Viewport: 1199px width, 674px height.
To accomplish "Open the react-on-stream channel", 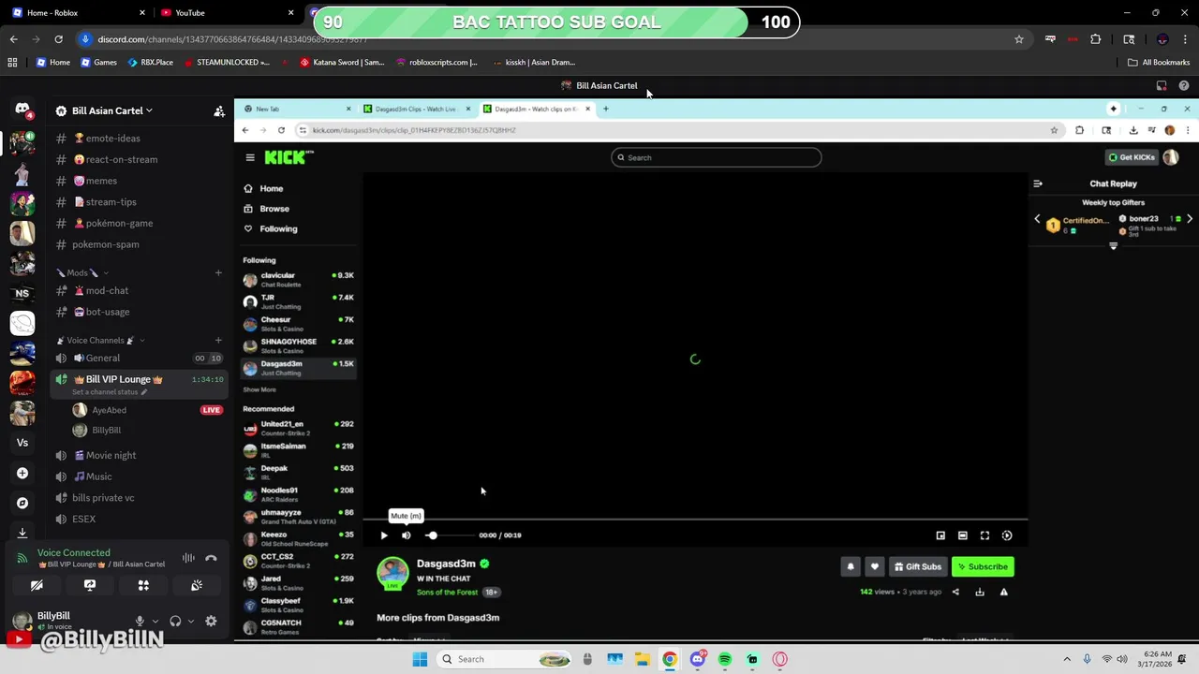I will 139,159.
